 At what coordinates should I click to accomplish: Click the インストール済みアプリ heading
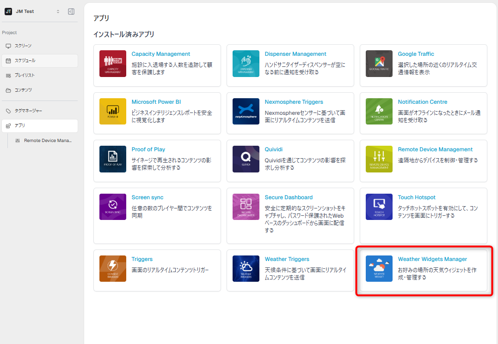point(124,34)
